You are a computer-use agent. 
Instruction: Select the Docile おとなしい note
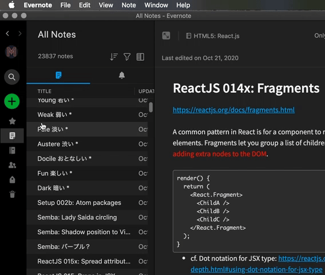pyautogui.click(x=87, y=159)
